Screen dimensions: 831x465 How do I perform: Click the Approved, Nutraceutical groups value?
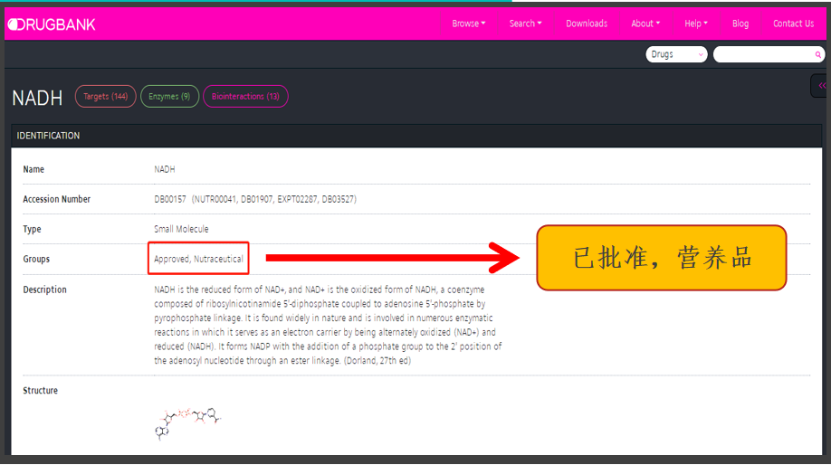point(198,259)
